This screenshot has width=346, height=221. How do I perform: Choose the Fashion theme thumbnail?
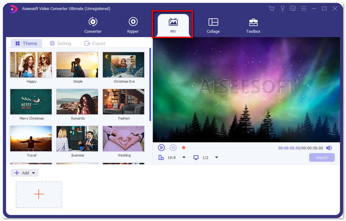[x=124, y=102]
